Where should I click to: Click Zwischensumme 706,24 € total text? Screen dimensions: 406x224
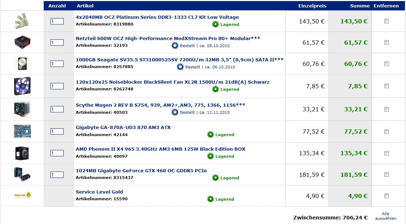[x=330, y=218]
